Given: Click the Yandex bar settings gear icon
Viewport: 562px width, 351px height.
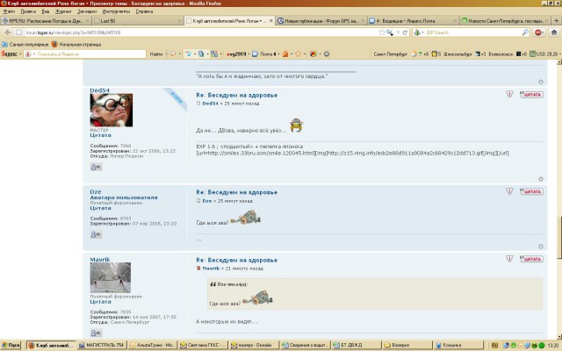Looking at the screenshot, I should pyautogui.click(x=327, y=54).
